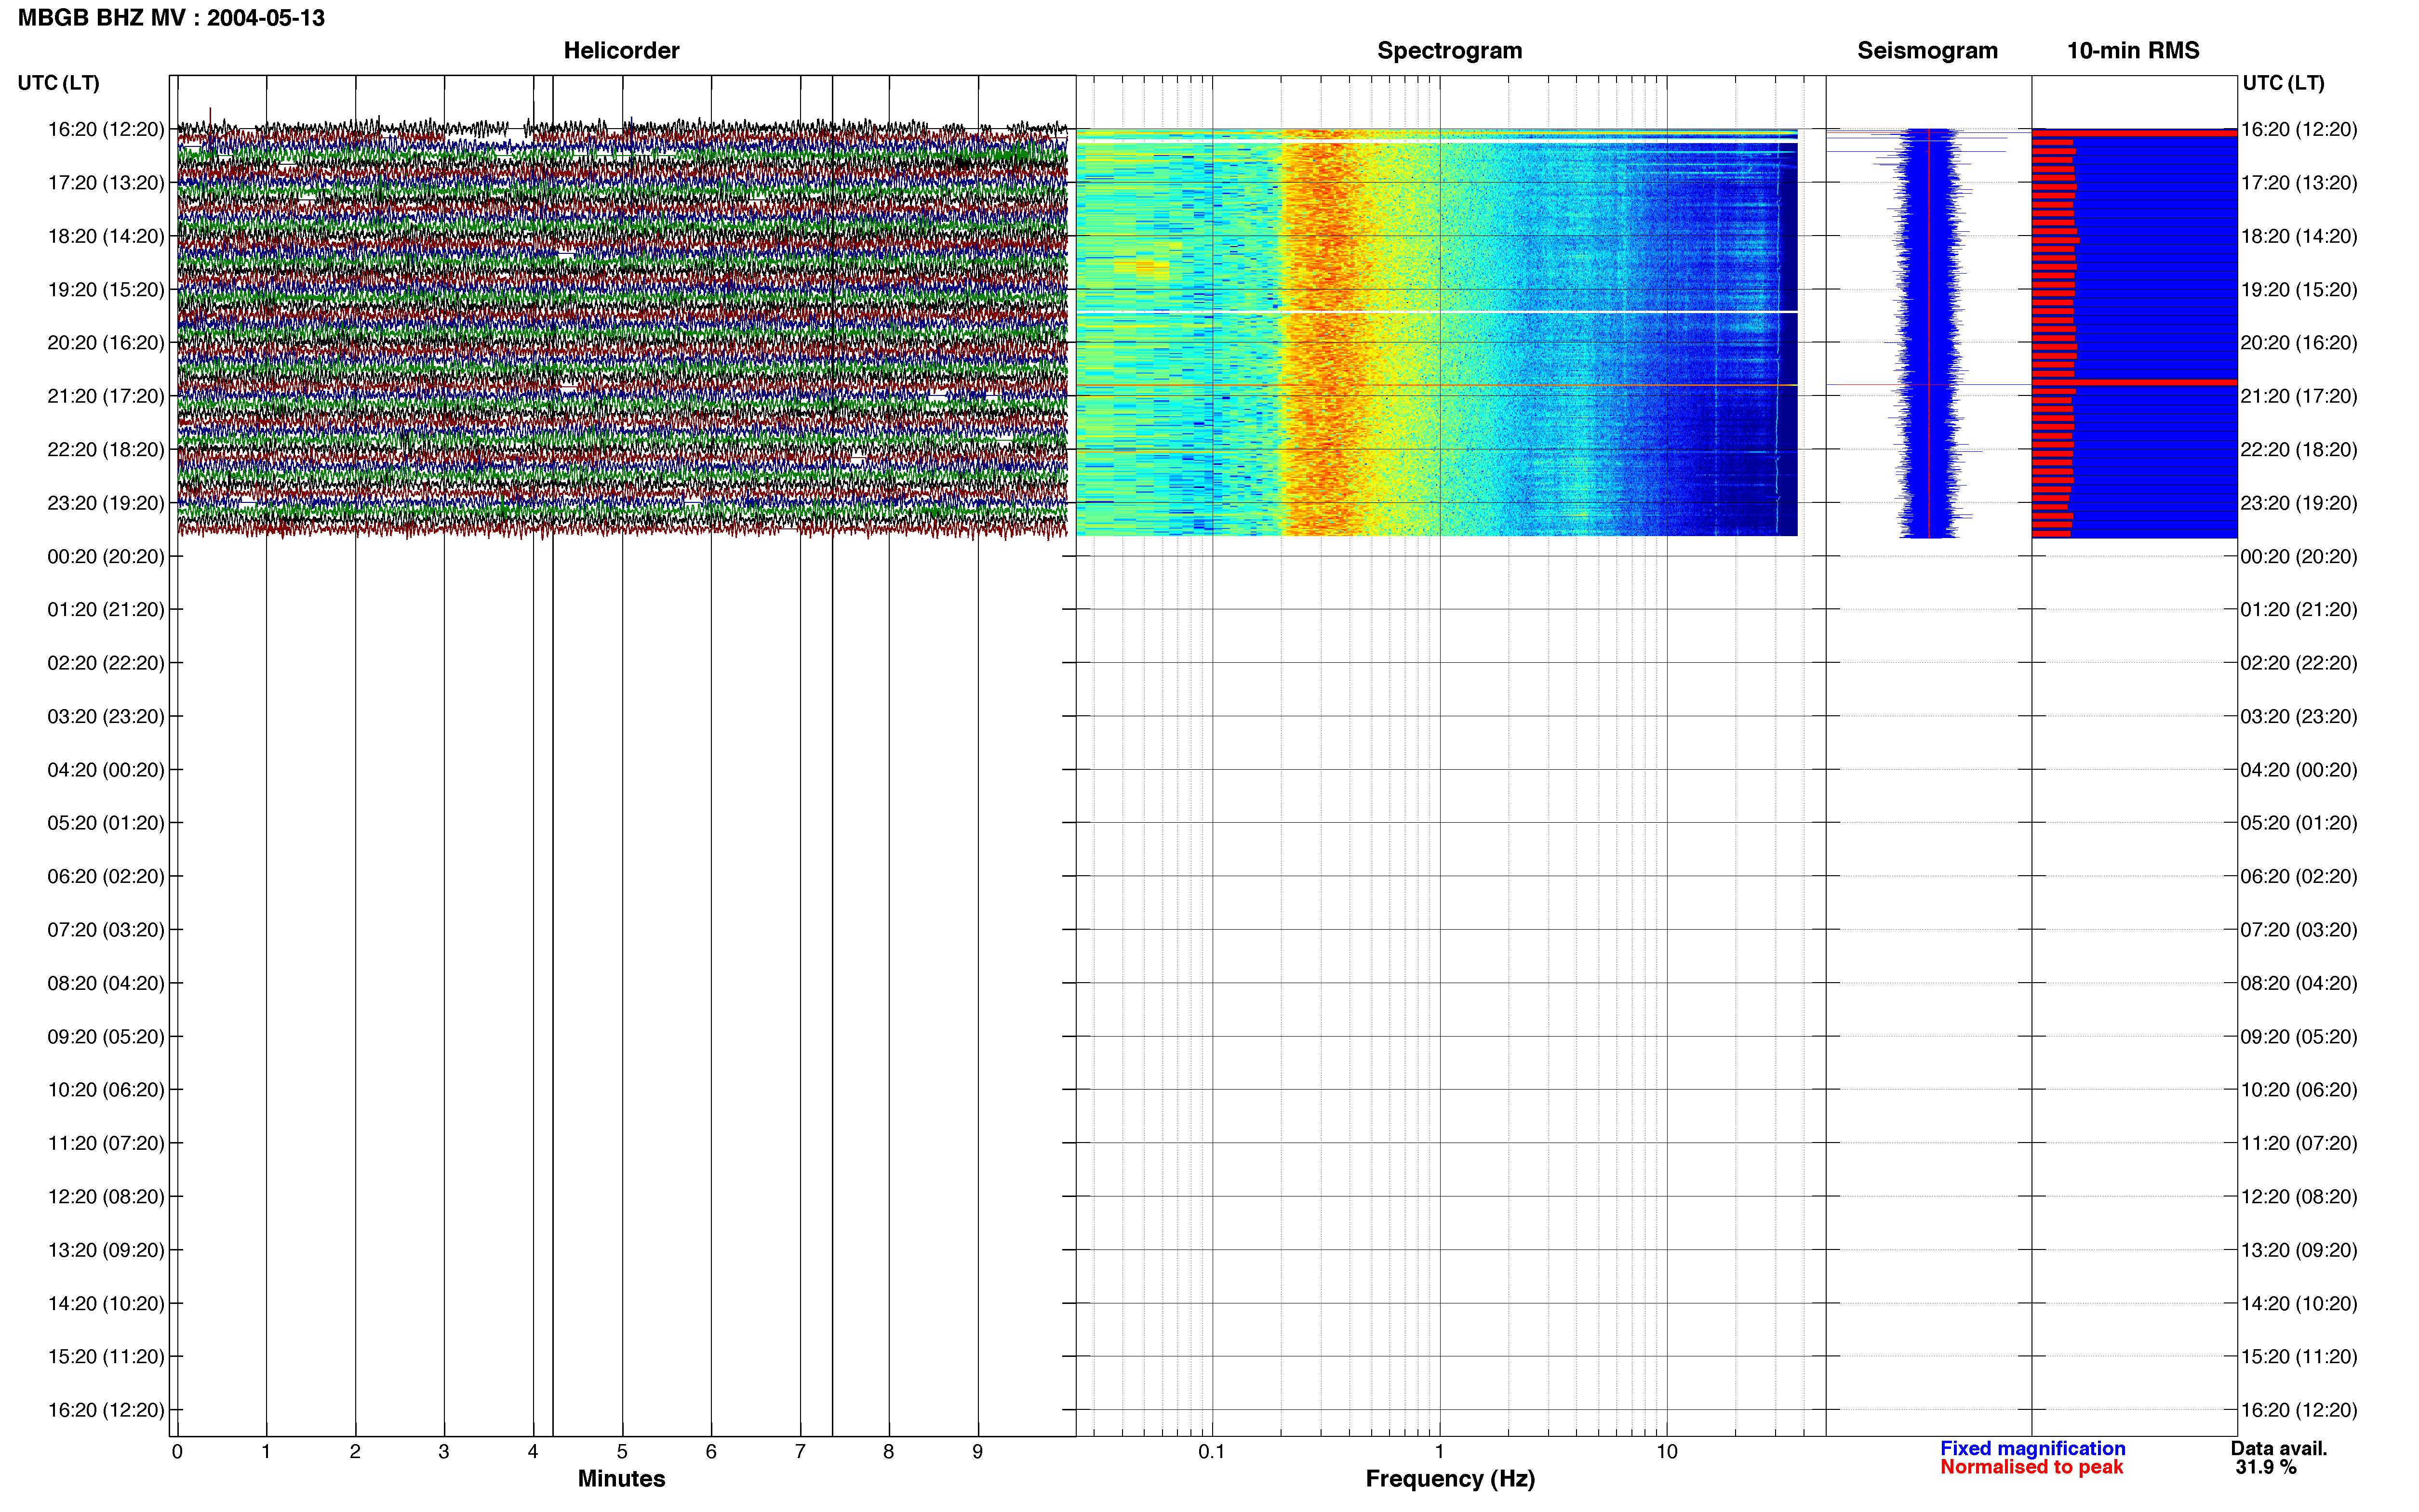2419x1512 pixels.
Task: Click left axis label 07:20 (03:20)
Action: pyautogui.click(x=106, y=929)
